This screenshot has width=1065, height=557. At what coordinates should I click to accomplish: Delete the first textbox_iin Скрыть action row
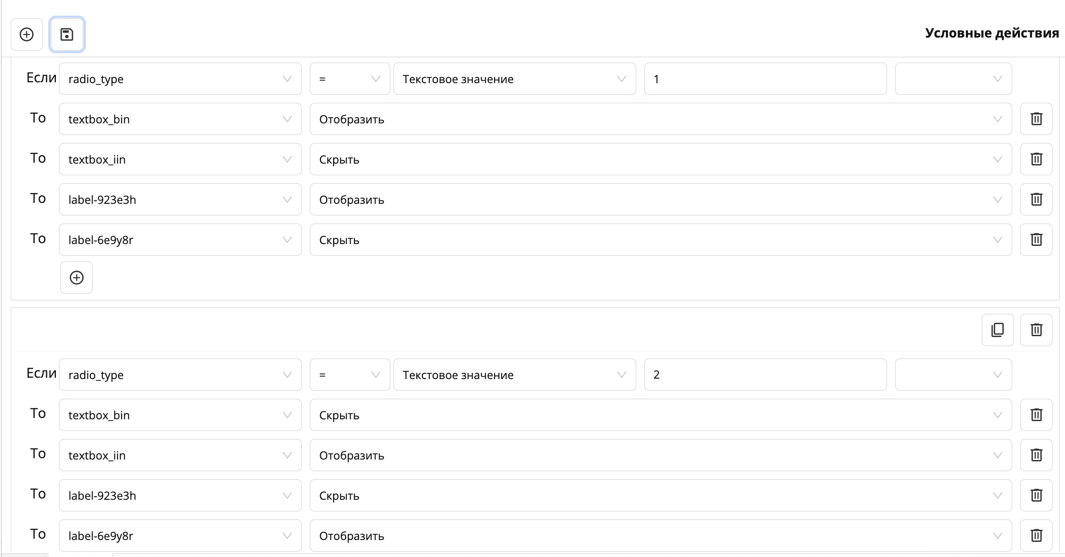click(1036, 159)
